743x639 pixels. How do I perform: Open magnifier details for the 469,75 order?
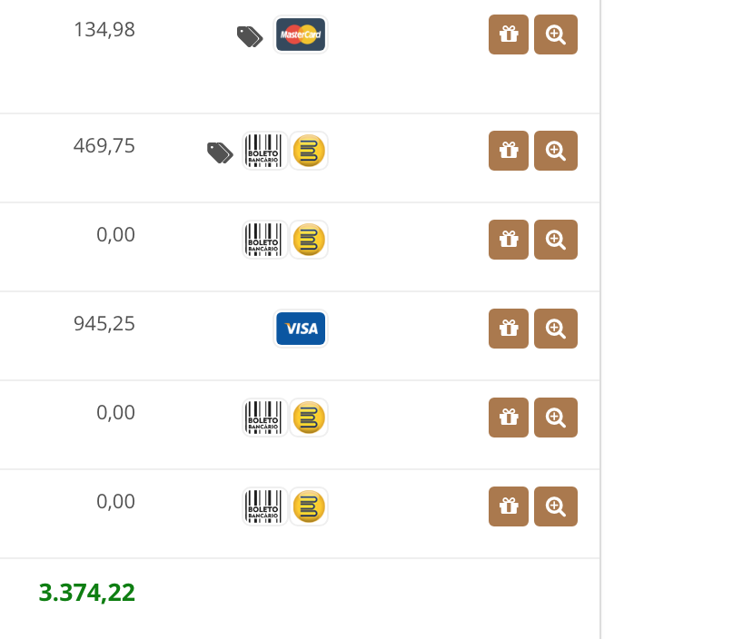556,151
